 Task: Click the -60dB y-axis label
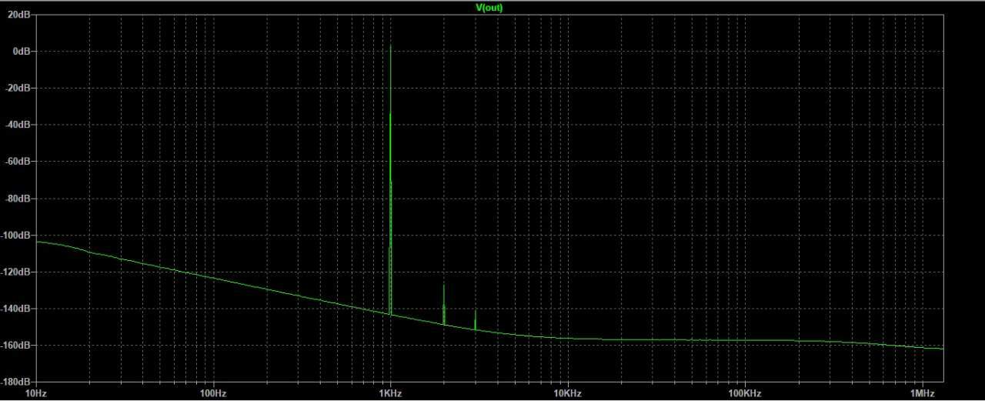[19, 162]
